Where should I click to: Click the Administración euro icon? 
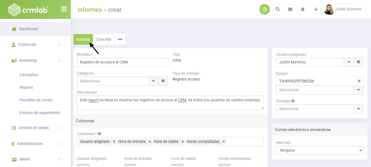(13, 144)
